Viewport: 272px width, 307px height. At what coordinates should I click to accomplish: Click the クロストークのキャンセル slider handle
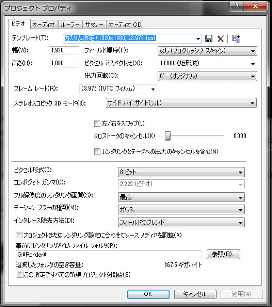[167, 136]
